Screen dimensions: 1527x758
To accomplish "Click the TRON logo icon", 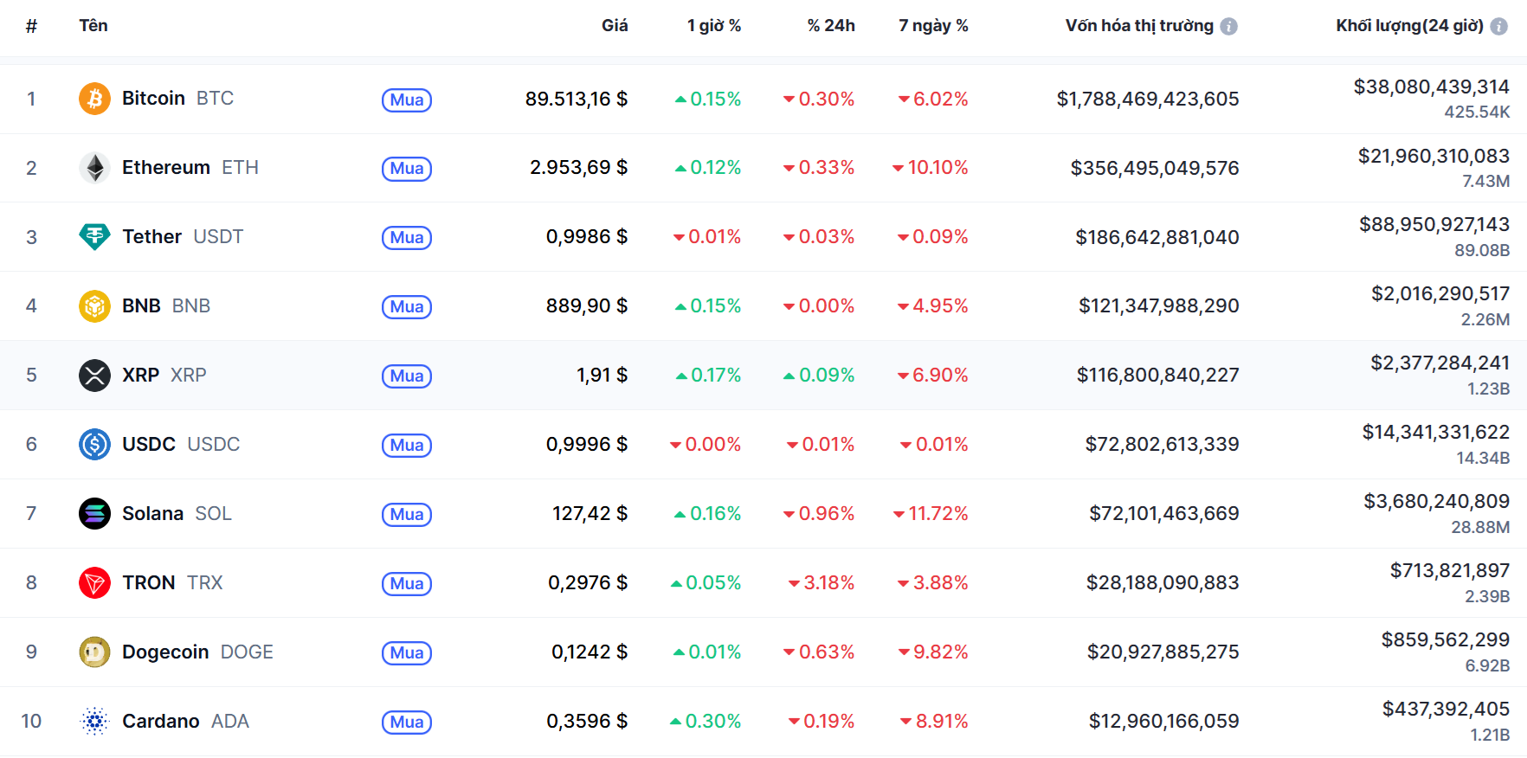I will [x=94, y=583].
